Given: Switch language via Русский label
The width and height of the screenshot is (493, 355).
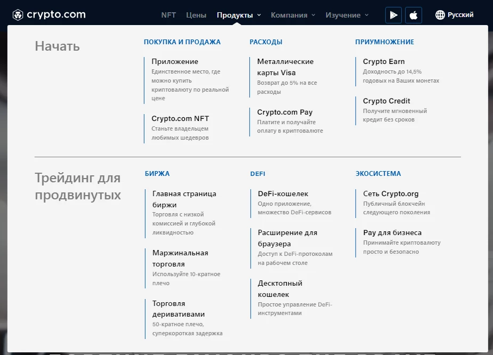Looking at the screenshot, I should pos(460,15).
